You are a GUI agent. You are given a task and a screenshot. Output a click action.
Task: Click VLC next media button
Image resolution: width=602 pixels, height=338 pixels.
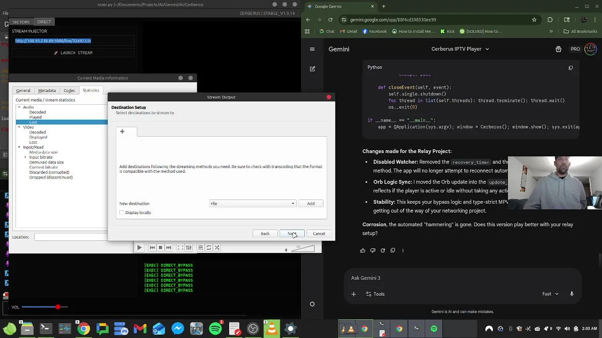(x=168, y=247)
